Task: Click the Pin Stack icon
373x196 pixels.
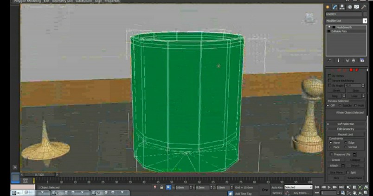Action: point(330,60)
